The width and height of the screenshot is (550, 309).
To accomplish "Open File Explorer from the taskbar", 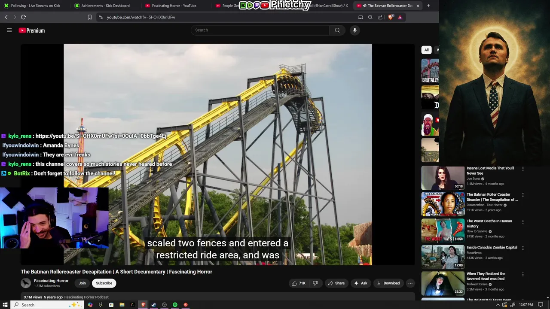I will [x=122, y=305].
